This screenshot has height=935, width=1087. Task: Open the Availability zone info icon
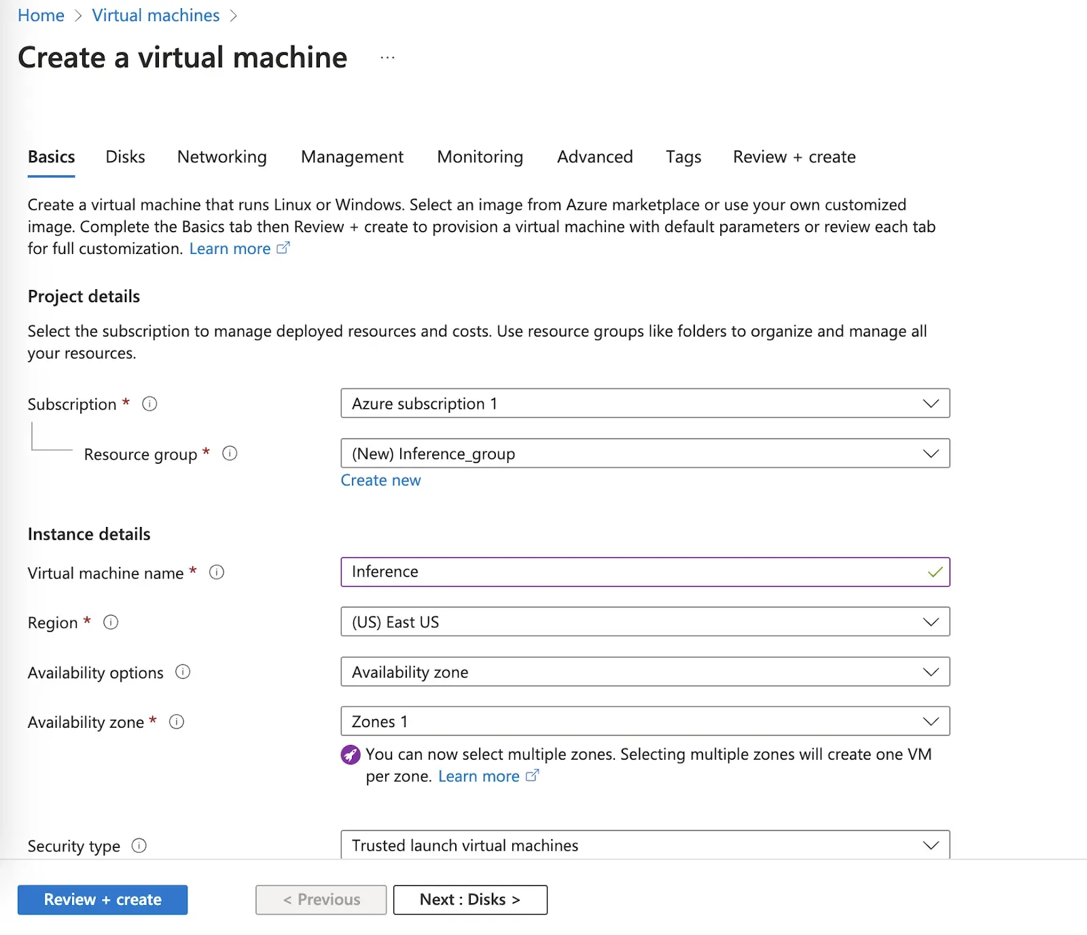177,722
